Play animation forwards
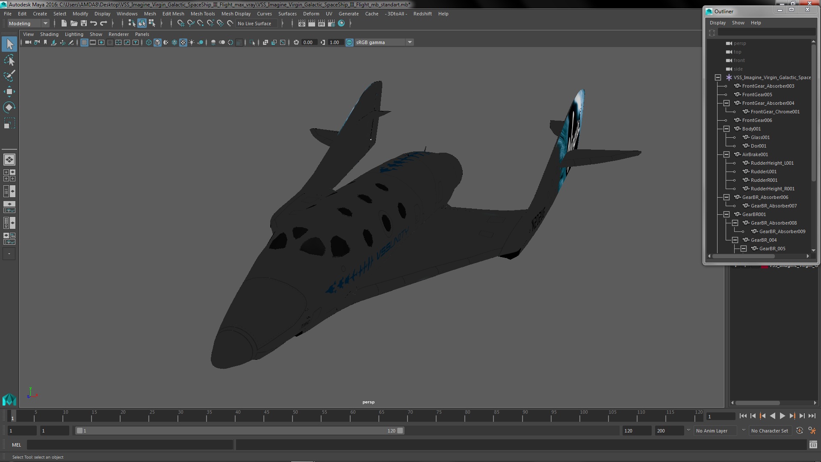Image resolution: width=821 pixels, height=462 pixels. [x=783, y=416]
